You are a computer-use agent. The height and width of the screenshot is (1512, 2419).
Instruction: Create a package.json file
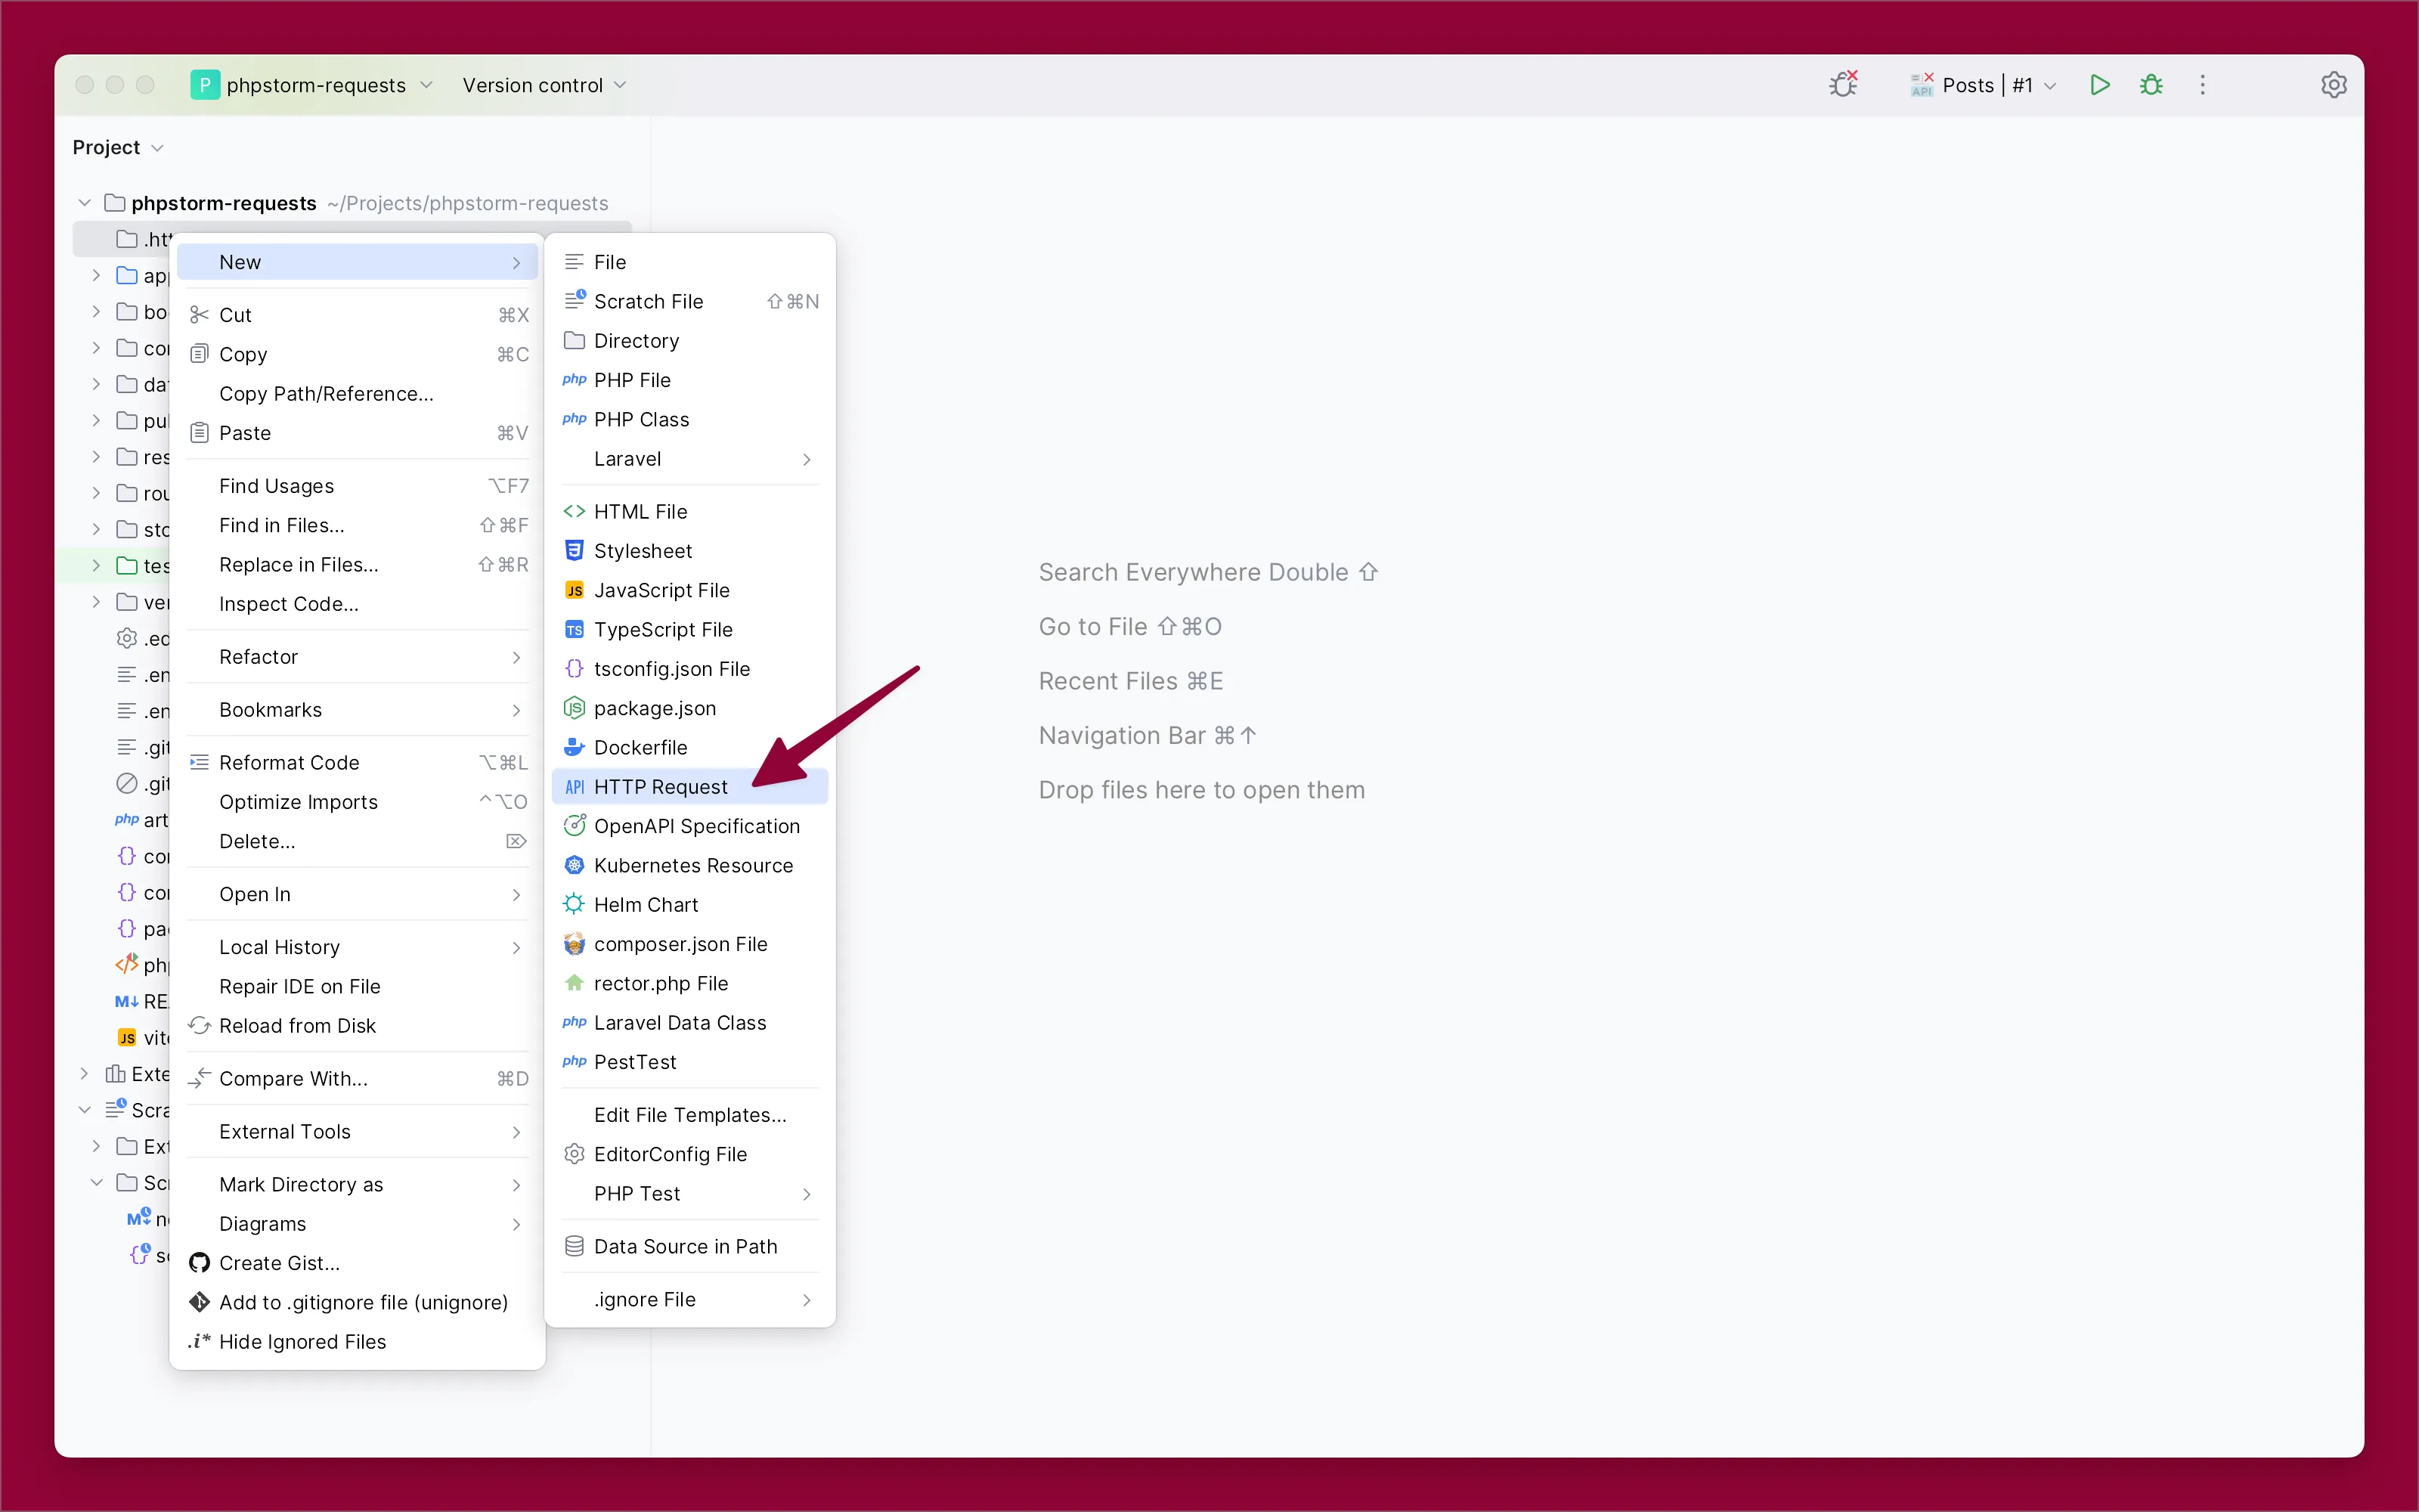pos(689,708)
